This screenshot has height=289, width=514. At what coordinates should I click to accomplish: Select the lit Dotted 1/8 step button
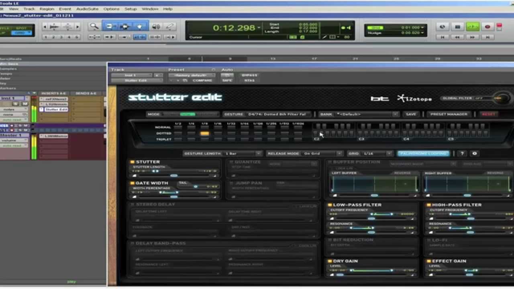205,133
